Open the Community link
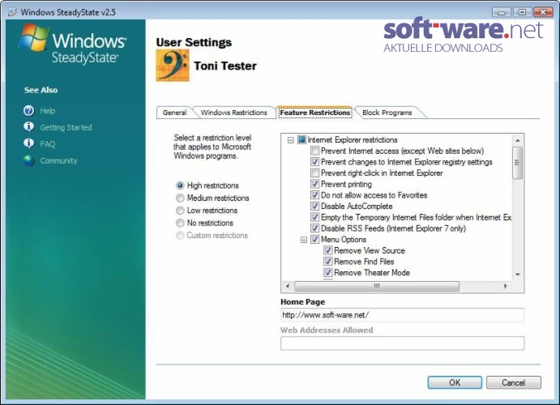 click(x=58, y=161)
